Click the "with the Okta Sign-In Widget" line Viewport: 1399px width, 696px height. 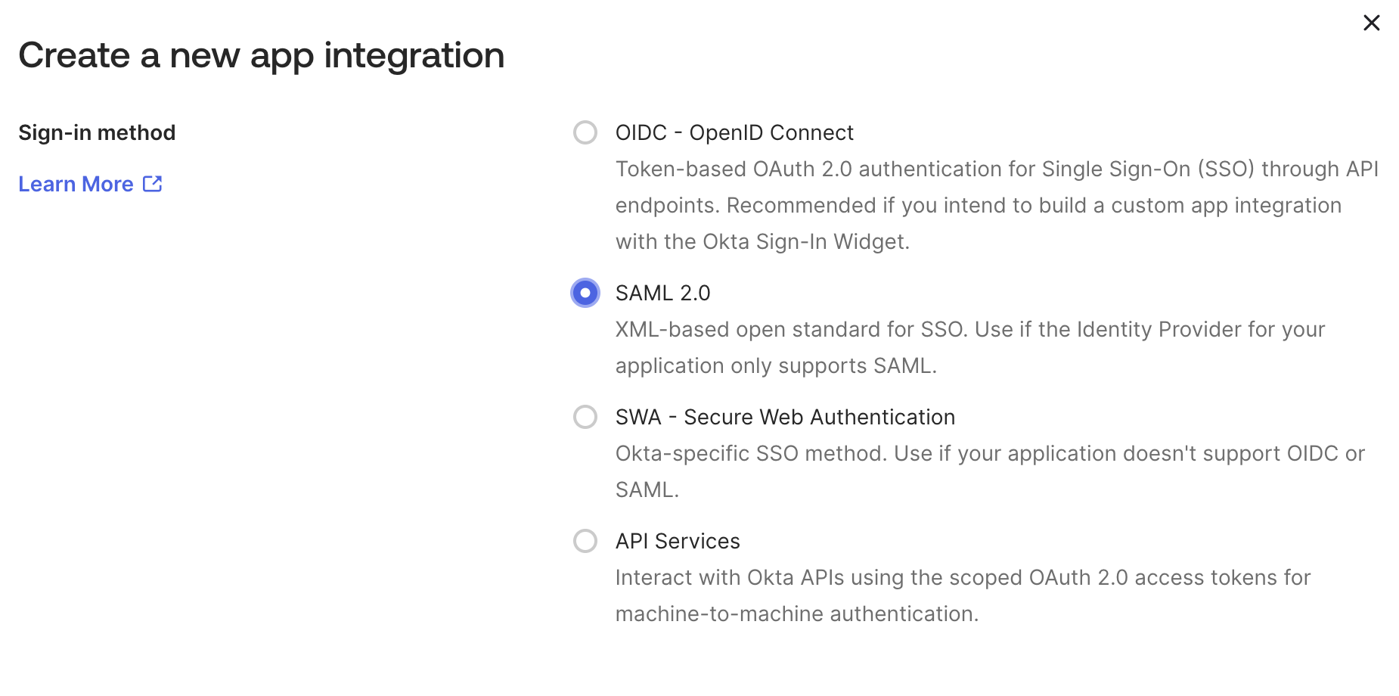pyautogui.click(x=762, y=241)
